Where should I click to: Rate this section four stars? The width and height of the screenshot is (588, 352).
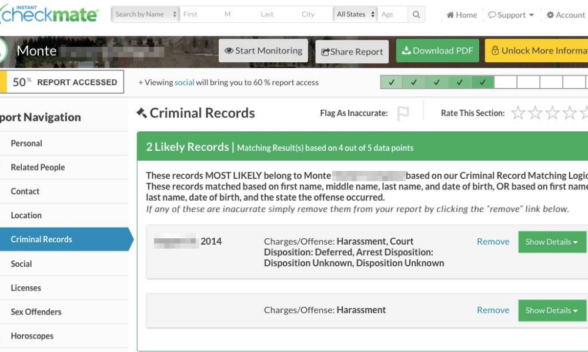click(570, 113)
